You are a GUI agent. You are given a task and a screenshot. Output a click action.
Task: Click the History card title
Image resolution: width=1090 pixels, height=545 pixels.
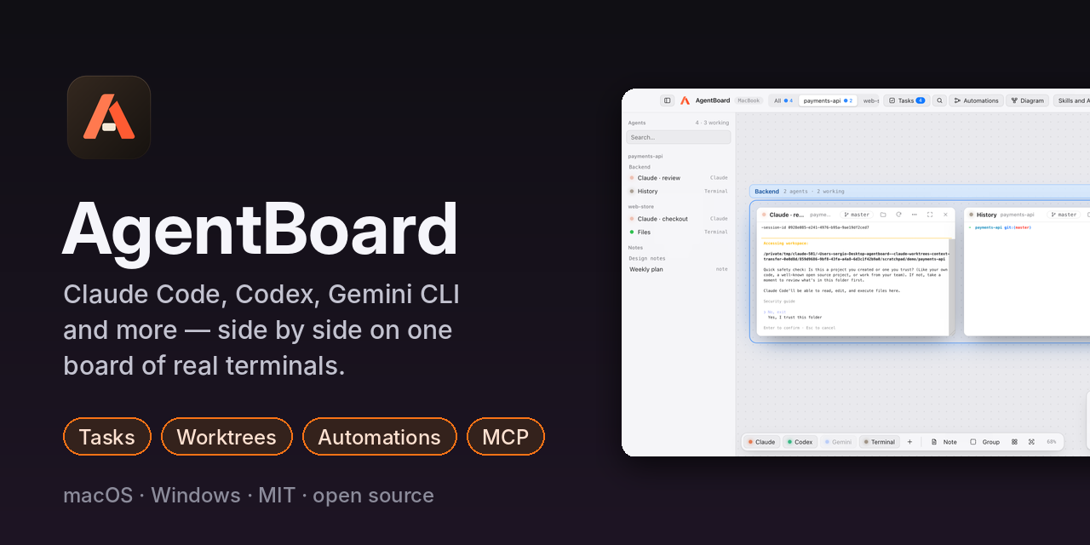pyautogui.click(x=986, y=215)
